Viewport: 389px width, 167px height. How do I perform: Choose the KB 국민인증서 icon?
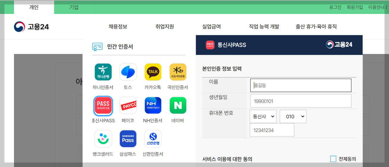tap(178, 72)
